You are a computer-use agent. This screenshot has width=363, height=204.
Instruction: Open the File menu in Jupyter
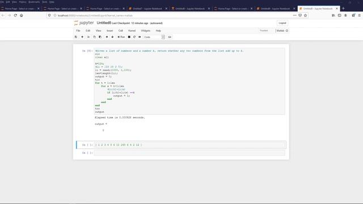[x=78, y=31]
